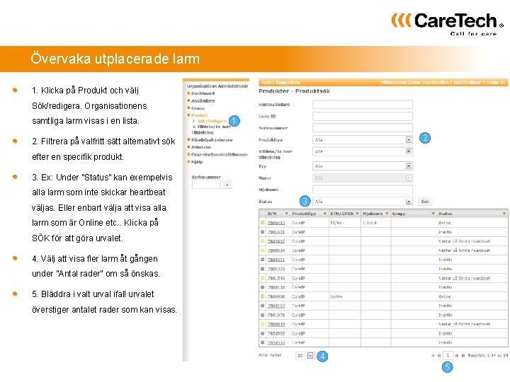This screenshot has width=510, height=382.
Task: Open the Mjukvara column filter arrow
Action: tap(387, 214)
